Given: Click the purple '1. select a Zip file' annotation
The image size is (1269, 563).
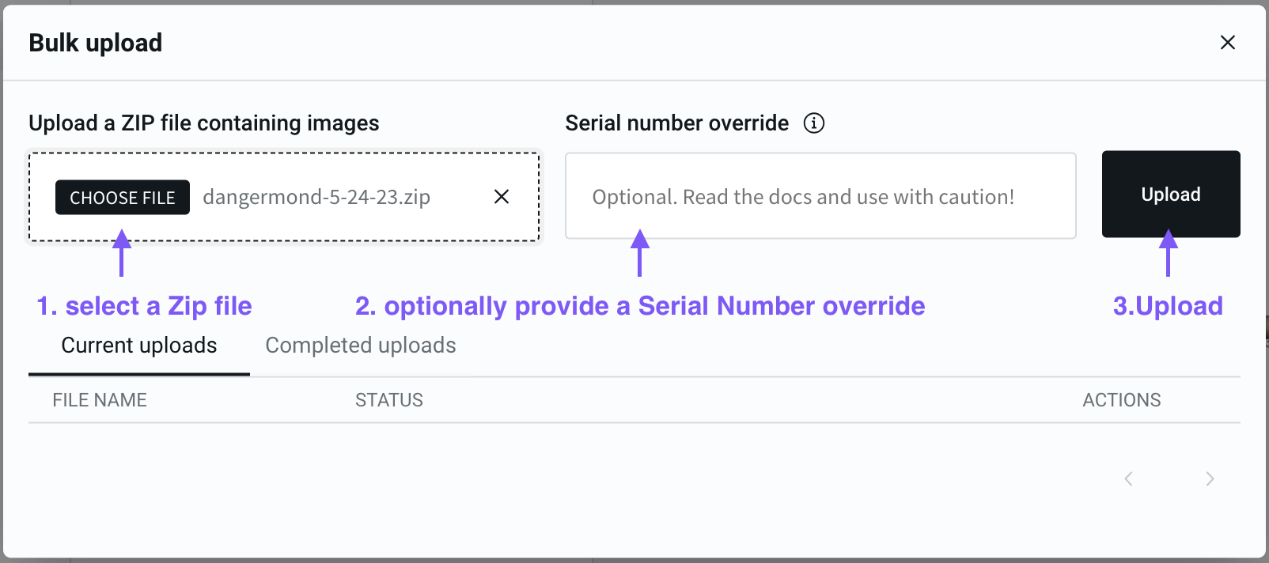Looking at the screenshot, I should [144, 306].
